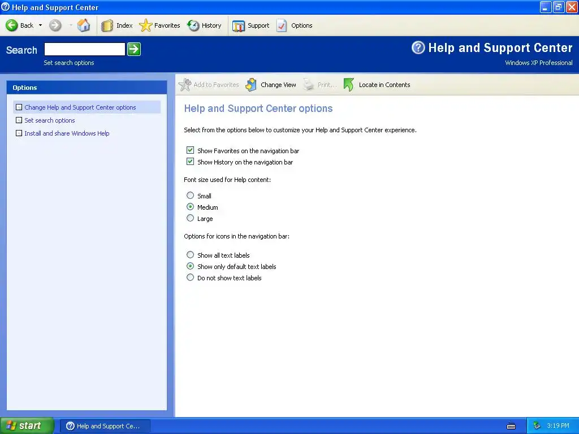579x434 pixels.
Task: Select the Medium font size option
Action: coord(190,207)
